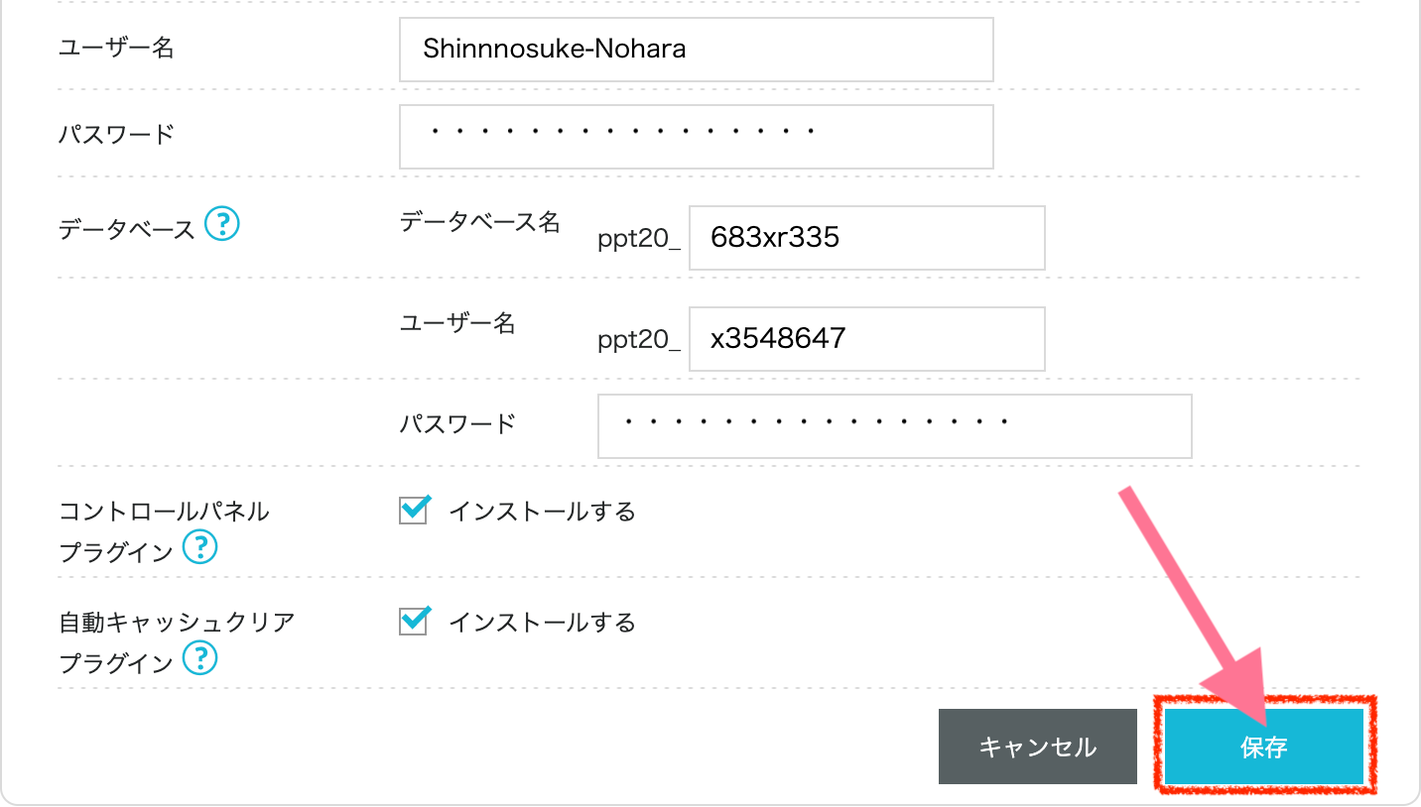Click インストールする label for 自動キャッシュクリアプラグイン
Image resolution: width=1421 pixels, height=807 pixels.
(x=542, y=623)
